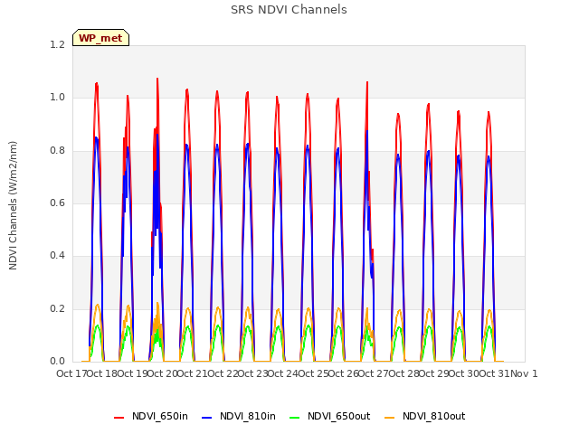Click the NDVI_810in legend label

click(x=247, y=416)
